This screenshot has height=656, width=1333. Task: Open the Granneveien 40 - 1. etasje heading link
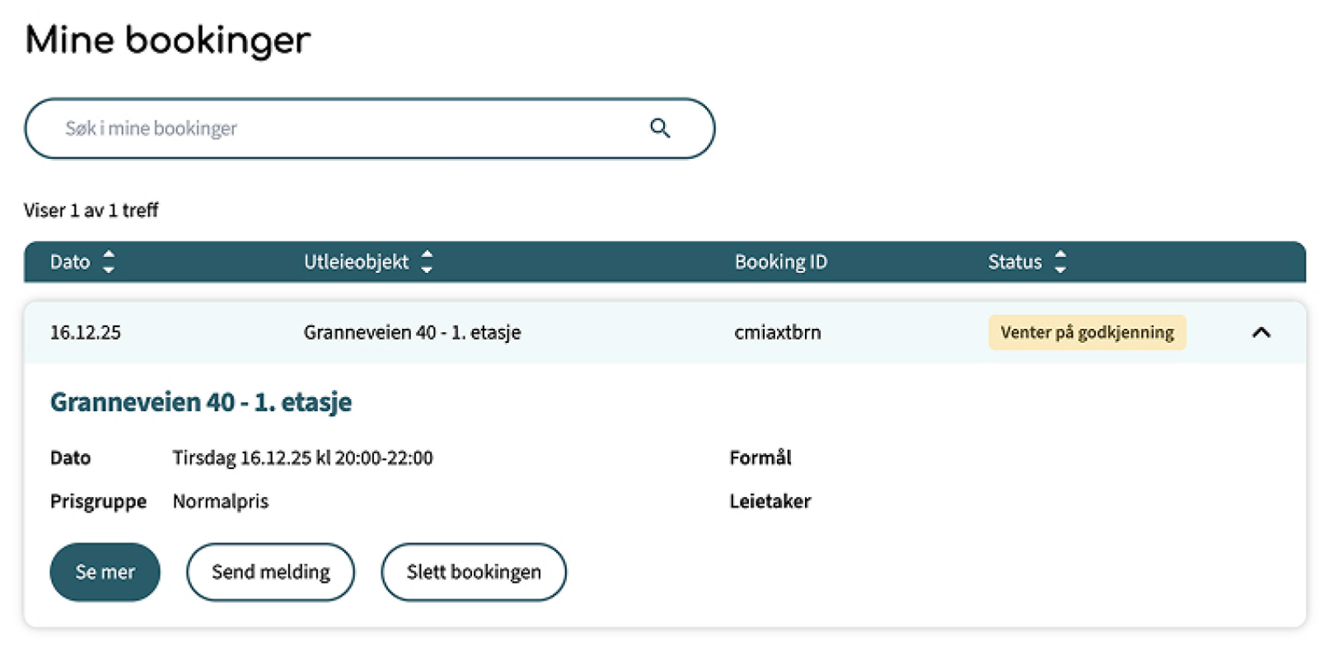(x=201, y=402)
